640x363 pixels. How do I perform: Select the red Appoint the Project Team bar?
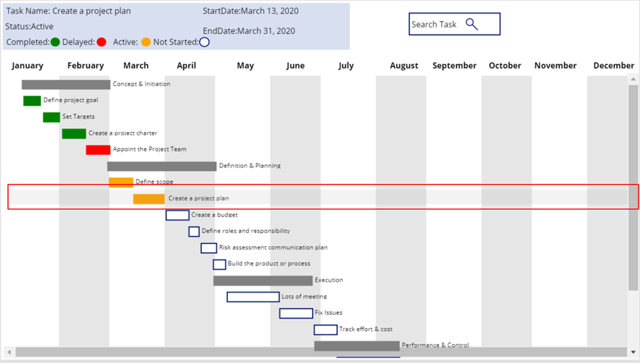click(98, 150)
